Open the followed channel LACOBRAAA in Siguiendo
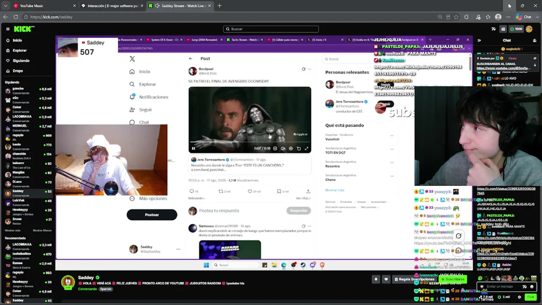This screenshot has width=542, height=305. (x=28, y=118)
